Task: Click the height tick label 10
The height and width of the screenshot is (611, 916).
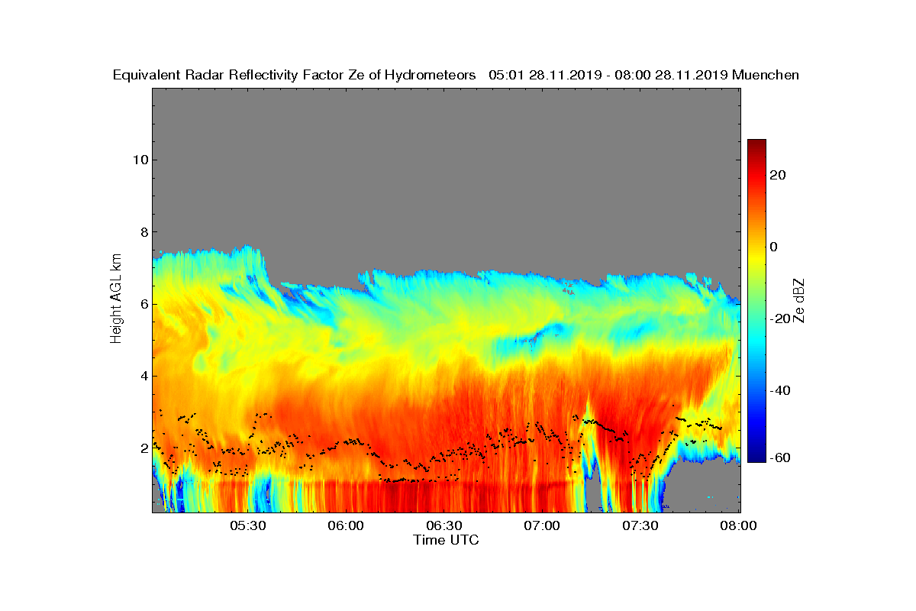Action: pos(140,160)
